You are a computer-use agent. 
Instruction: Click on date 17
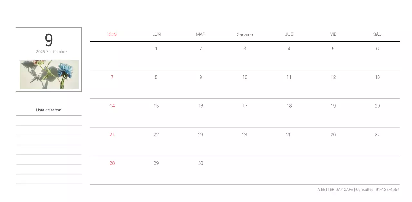pyautogui.click(x=245, y=106)
